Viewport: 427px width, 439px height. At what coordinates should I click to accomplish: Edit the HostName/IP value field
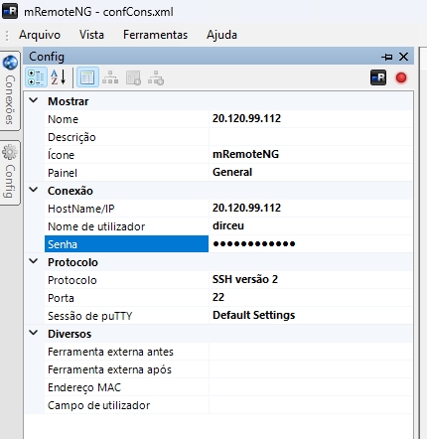click(311, 209)
